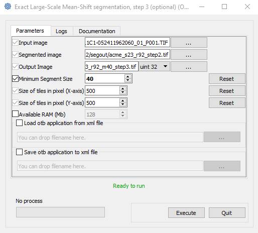The width and height of the screenshot is (258, 233).
Task: Quit the application with Quit button
Action: 227,213
